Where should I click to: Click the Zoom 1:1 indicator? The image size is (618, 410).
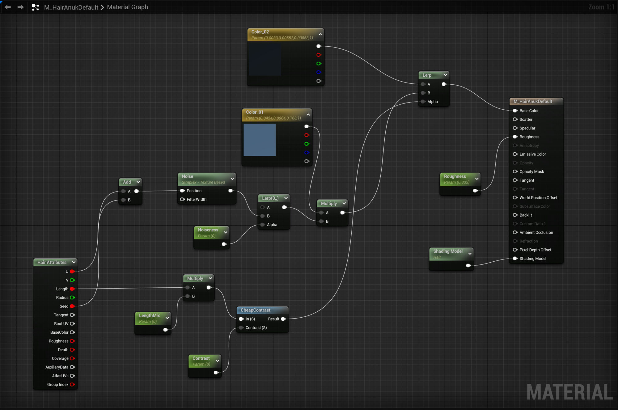click(x=601, y=7)
